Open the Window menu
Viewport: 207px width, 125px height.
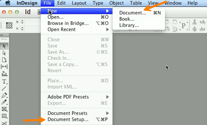(x=173, y=3)
